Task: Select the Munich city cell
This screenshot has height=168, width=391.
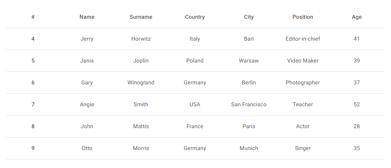Action: point(249,148)
